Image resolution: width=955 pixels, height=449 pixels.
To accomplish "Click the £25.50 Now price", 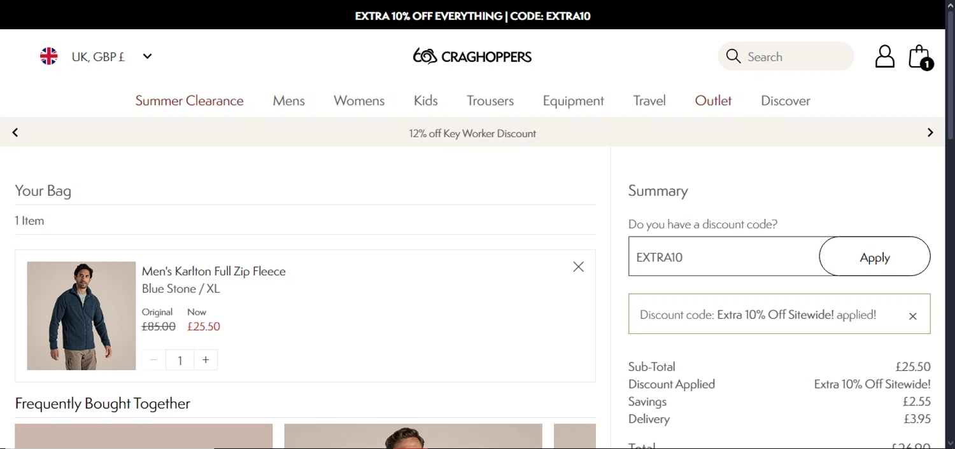I will [204, 327].
